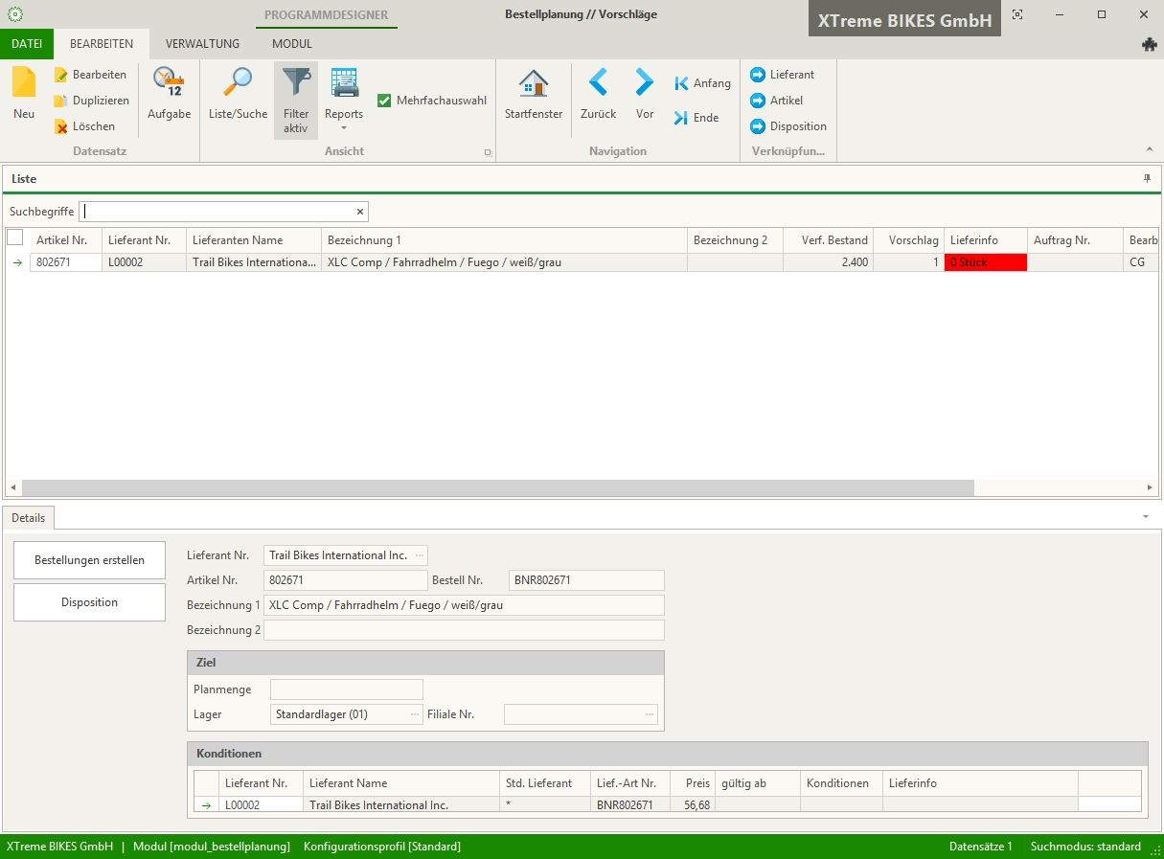Screen dimensions: 1164x859
Task: Click the red Lieferinfo cell
Action: (x=985, y=262)
